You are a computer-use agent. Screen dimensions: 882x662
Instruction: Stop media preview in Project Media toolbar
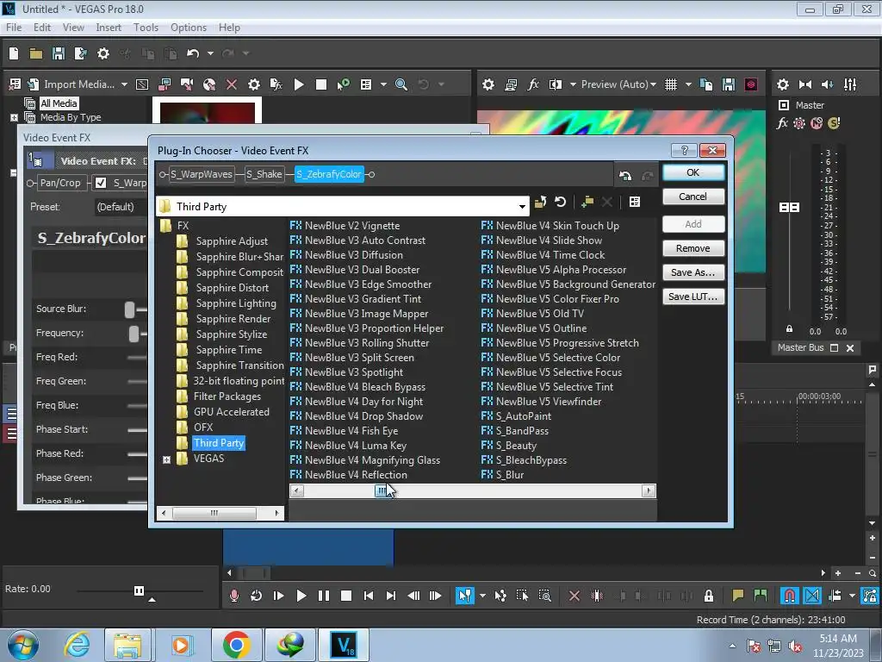321,84
